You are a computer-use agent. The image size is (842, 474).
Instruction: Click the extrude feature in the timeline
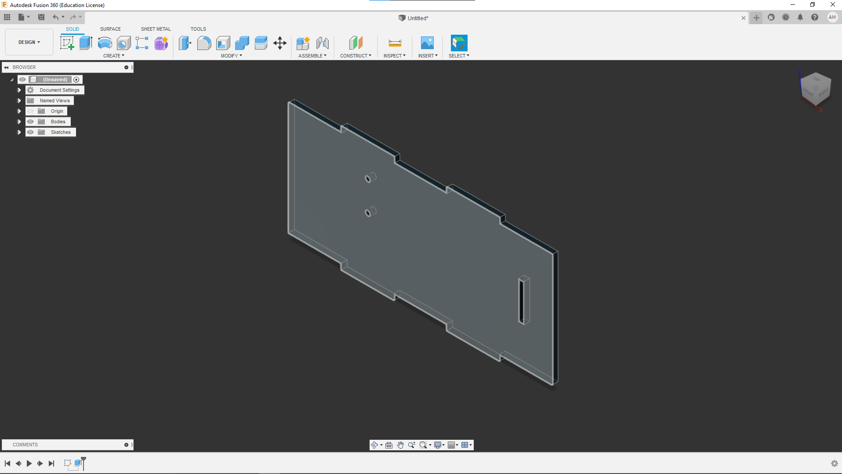tap(78, 463)
